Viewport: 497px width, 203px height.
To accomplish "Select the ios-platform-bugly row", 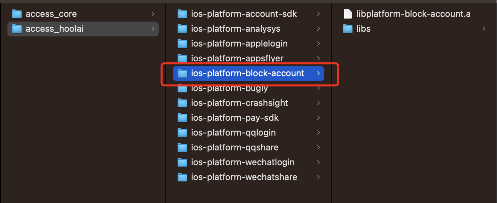I will coord(248,88).
